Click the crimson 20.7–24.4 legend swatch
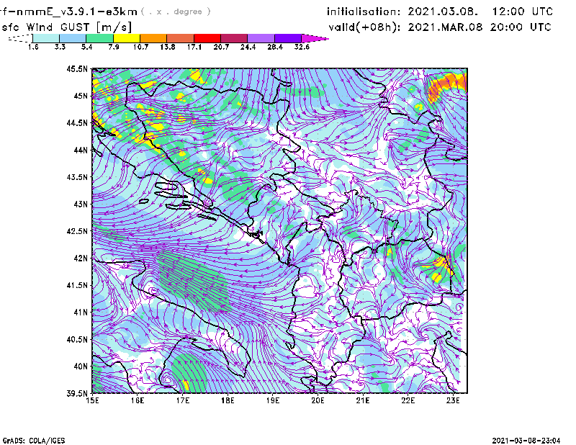Image resolution: width=576 pixels, height=445 pixels. (x=234, y=38)
